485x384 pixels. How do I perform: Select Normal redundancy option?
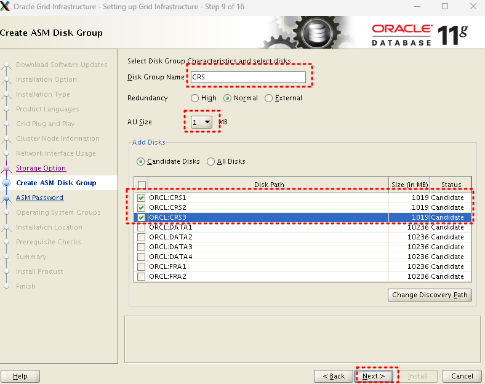coord(227,98)
